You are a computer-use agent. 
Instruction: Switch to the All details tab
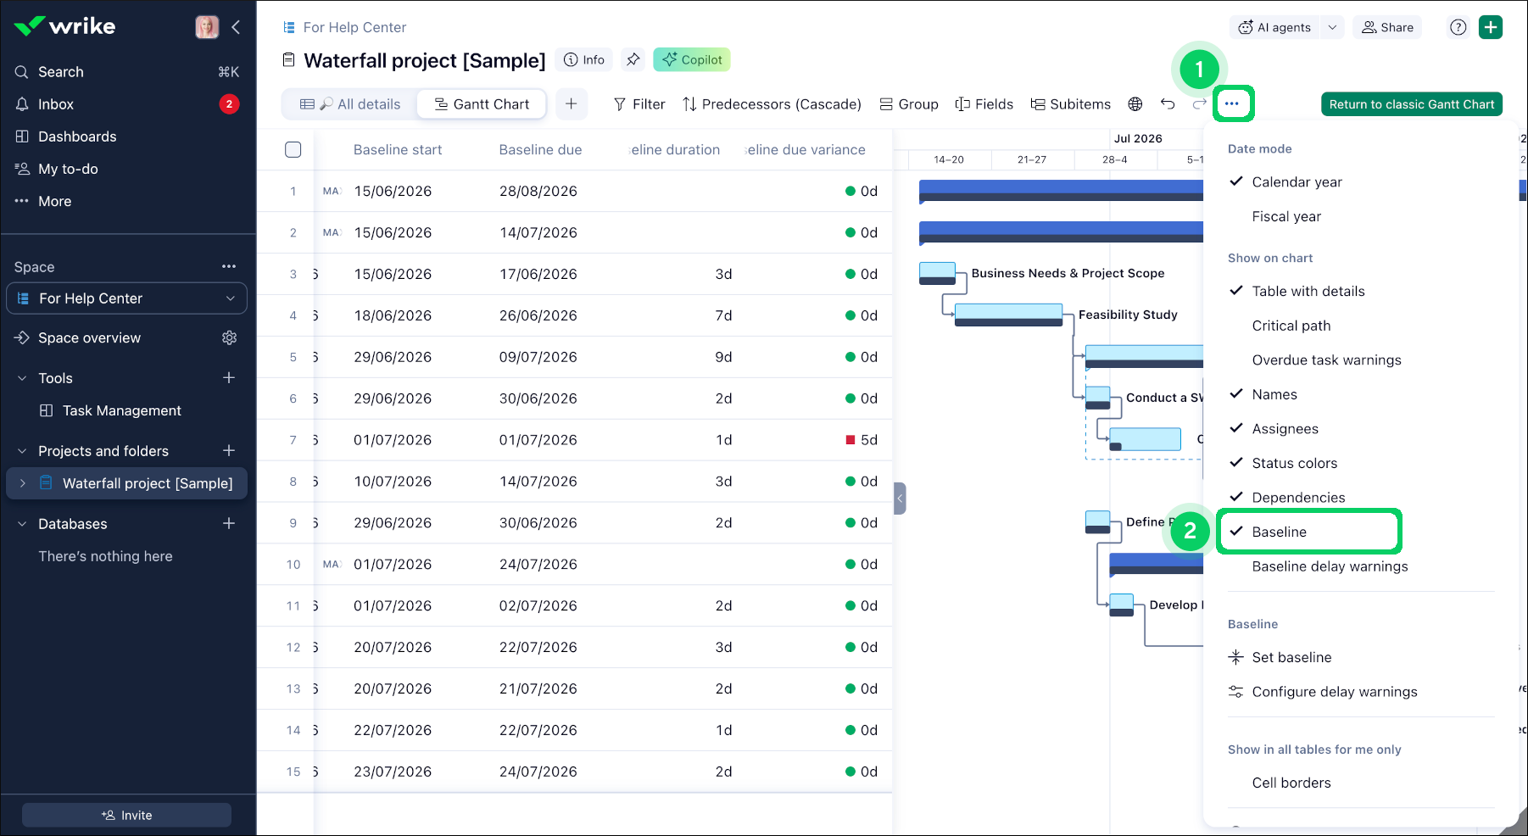pyautogui.click(x=350, y=104)
